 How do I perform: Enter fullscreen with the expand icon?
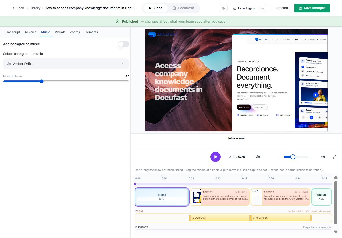334,157
